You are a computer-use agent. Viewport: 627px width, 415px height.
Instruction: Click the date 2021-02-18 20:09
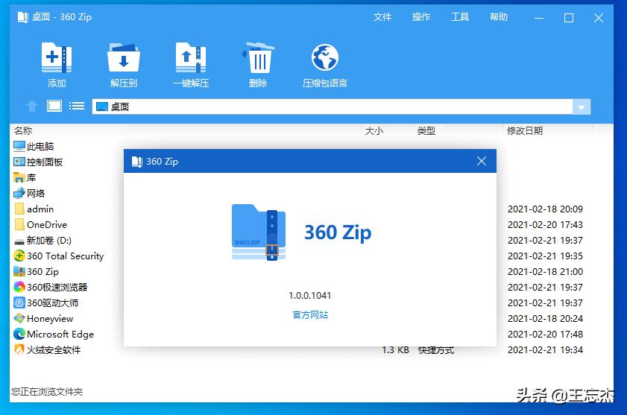[x=545, y=209]
